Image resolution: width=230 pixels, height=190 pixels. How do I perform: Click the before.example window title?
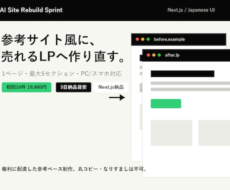coord(169,39)
